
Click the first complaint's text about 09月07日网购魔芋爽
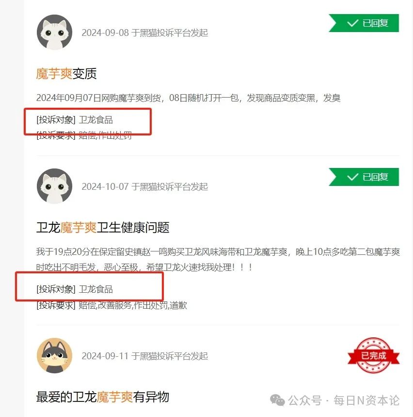188,98
